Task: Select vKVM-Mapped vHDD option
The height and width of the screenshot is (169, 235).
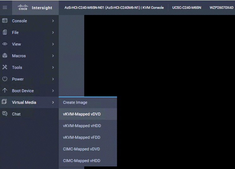Action: click(x=88, y=126)
